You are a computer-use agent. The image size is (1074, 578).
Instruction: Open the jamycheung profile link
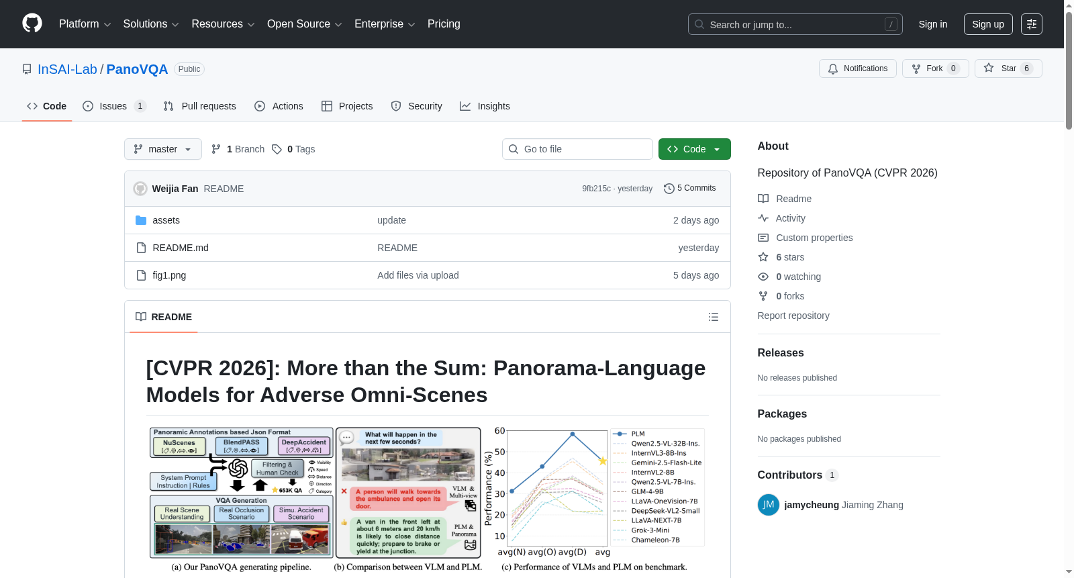pyautogui.click(x=812, y=505)
